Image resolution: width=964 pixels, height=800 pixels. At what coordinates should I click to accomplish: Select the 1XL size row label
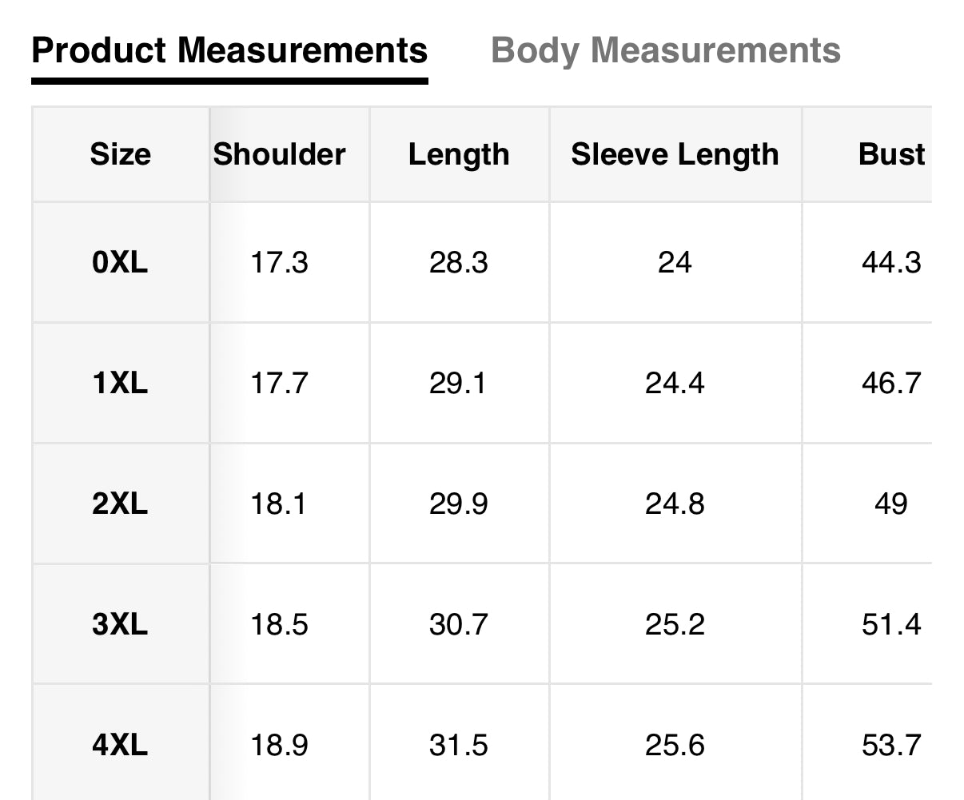click(120, 384)
